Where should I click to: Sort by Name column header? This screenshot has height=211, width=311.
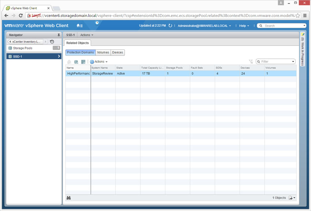click(78, 68)
